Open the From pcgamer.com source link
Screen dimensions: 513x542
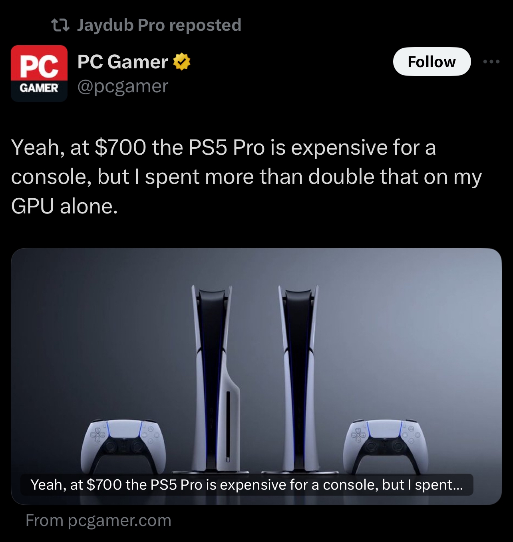point(98,520)
